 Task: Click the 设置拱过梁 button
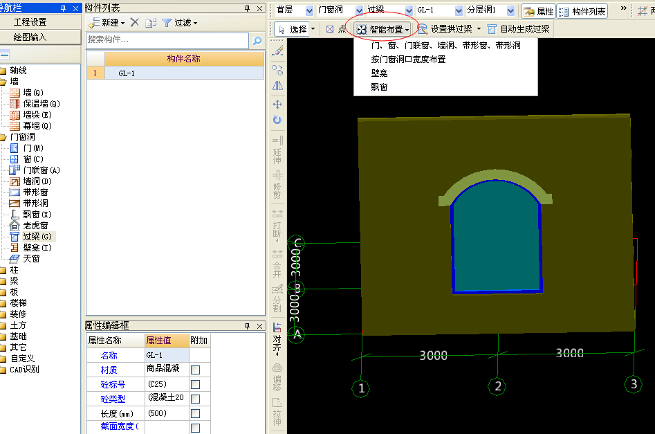(x=445, y=29)
